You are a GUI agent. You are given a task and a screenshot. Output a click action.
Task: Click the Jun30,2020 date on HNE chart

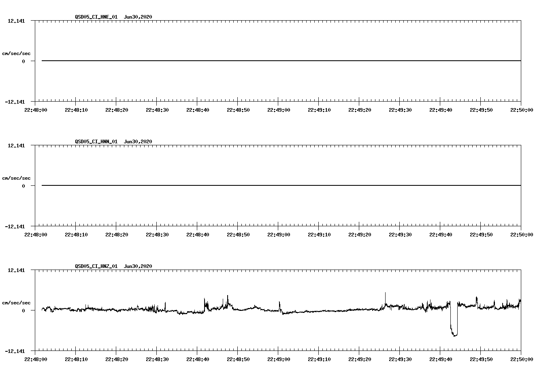[138, 17]
